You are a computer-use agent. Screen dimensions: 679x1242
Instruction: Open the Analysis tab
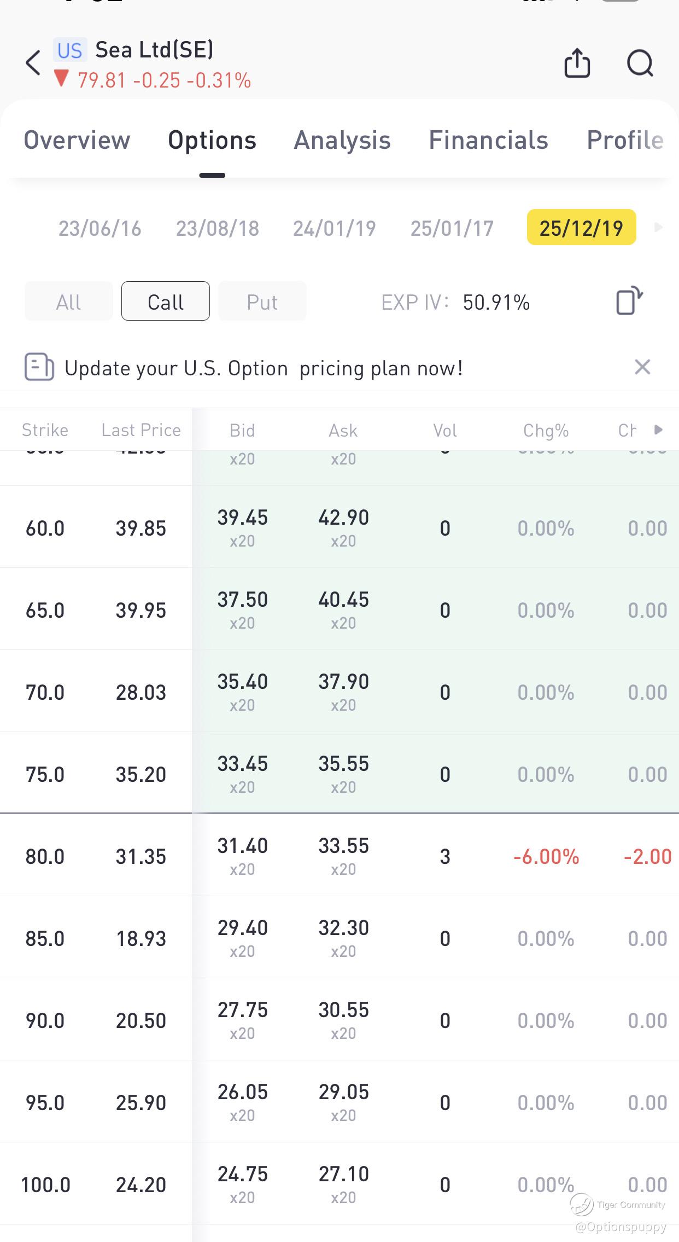coord(342,141)
